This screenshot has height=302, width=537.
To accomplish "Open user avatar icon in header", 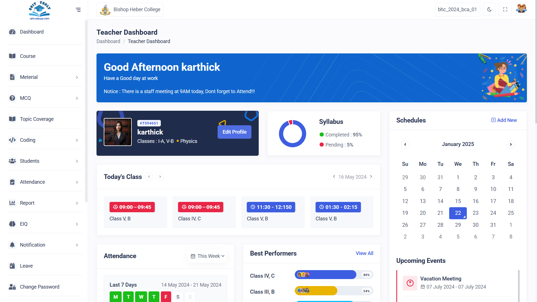I will coord(521,9).
